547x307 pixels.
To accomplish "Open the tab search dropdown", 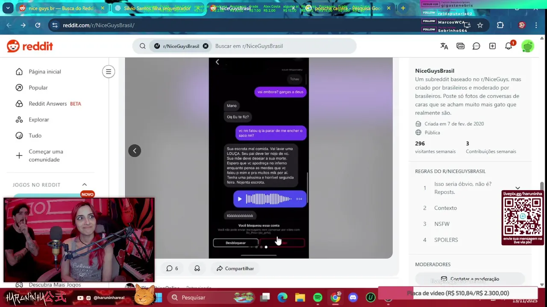I will point(8,8).
